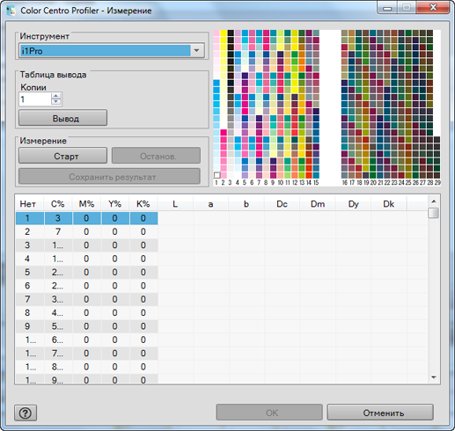Viewport: 455px width, 431px height.
Task: Close the Измерение window
Action: pos(433,7)
